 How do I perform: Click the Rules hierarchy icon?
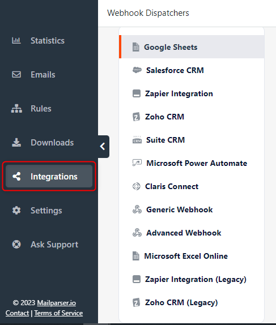(x=16, y=108)
